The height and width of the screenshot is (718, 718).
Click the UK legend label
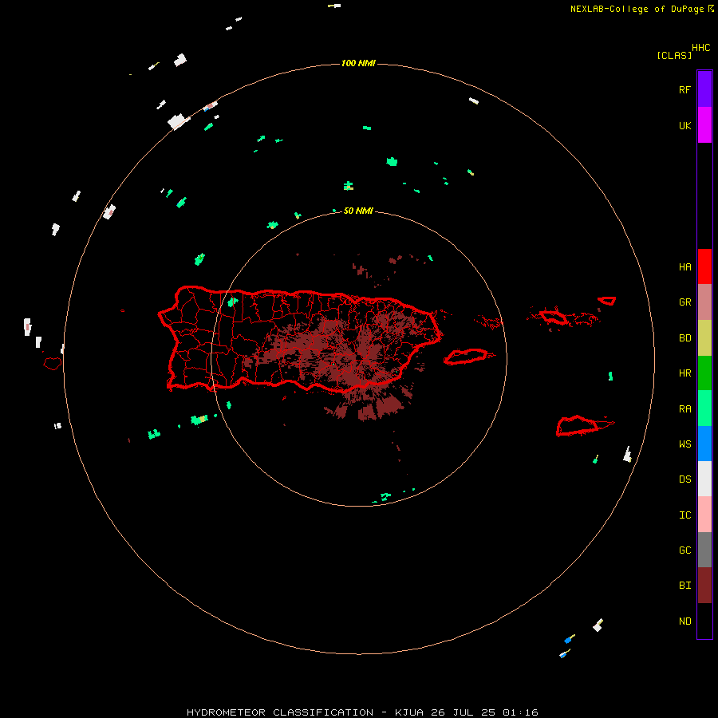coord(684,125)
